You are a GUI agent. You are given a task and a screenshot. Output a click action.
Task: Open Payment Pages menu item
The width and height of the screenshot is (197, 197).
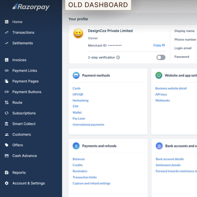click(x=26, y=81)
